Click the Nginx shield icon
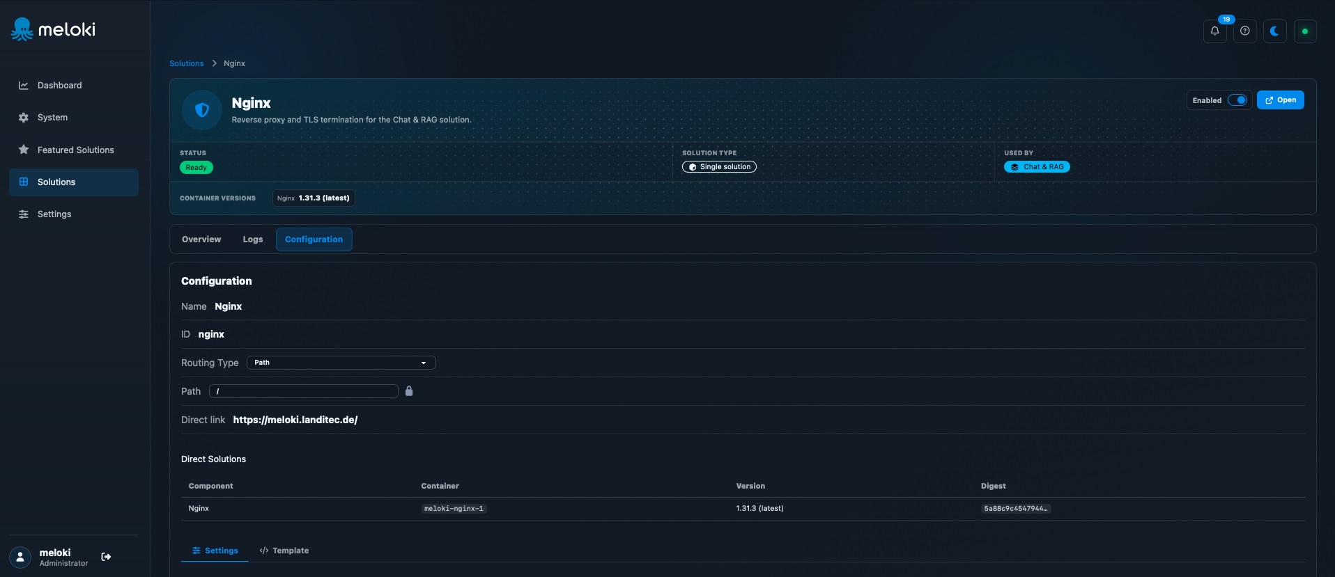The height and width of the screenshot is (577, 1335). click(202, 110)
